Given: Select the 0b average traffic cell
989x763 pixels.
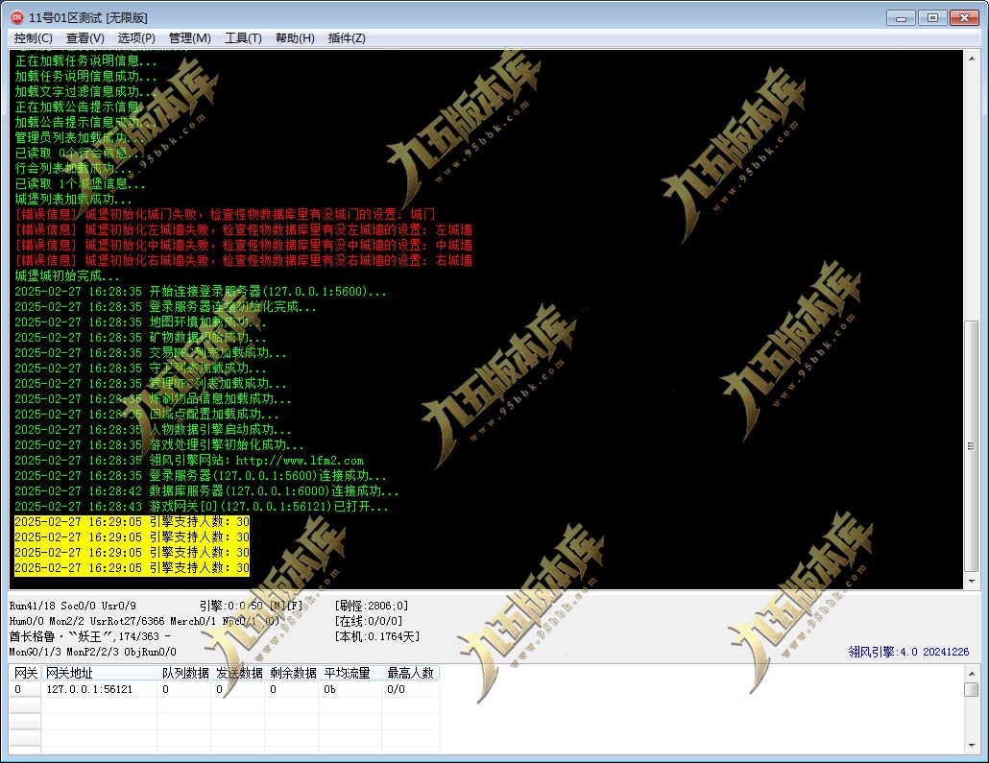Looking at the screenshot, I should [350, 689].
